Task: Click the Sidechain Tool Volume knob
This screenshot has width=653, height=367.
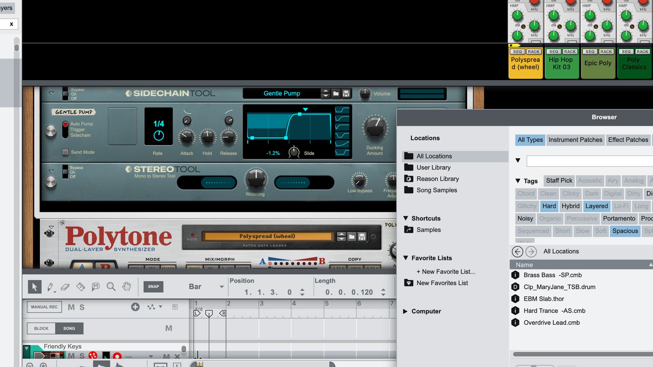Action: [x=365, y=94]
